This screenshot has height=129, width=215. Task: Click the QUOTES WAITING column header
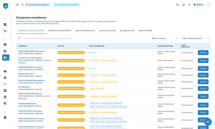click(x=165, y=46)
